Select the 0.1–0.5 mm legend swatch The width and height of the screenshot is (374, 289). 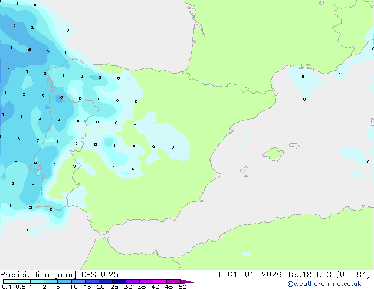click(x=10, y=281)
